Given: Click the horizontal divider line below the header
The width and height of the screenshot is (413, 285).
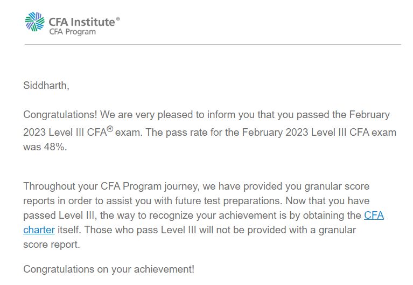Looking at the screenshot, I should coord(213,44).
